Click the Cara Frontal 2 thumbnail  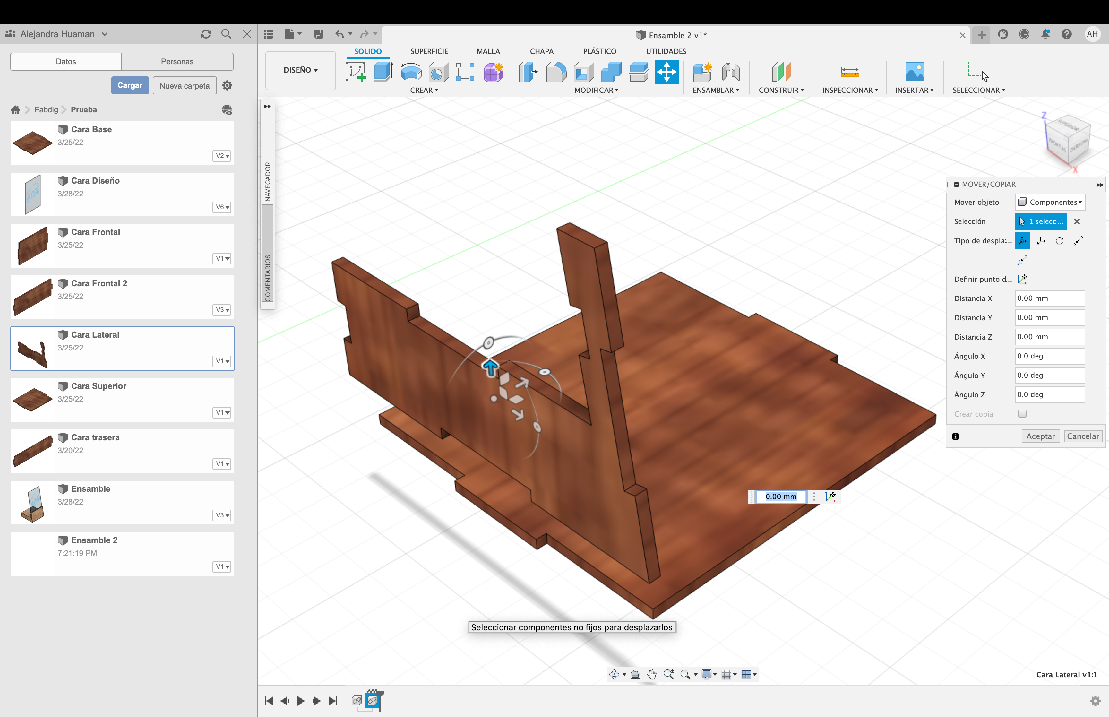[x=33, y=297]
